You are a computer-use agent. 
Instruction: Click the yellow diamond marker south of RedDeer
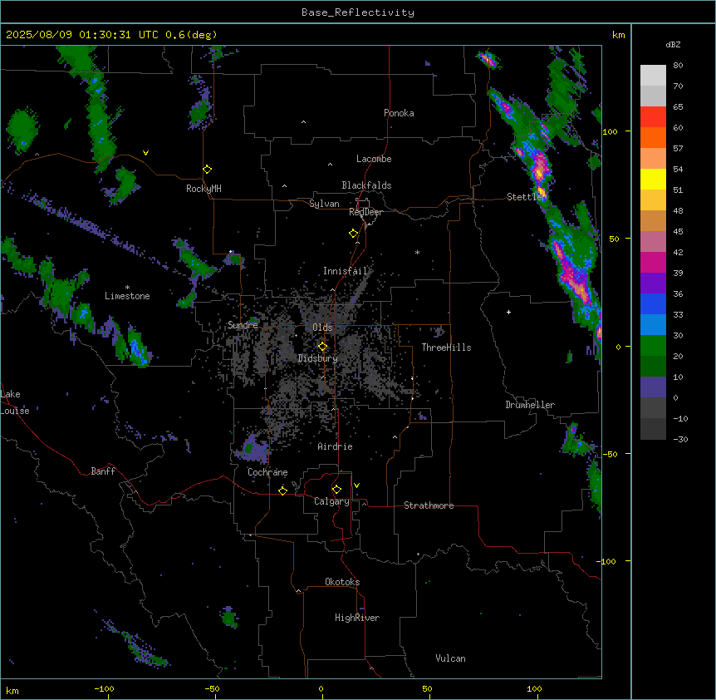pyautogui.click(x=354, y=234)
